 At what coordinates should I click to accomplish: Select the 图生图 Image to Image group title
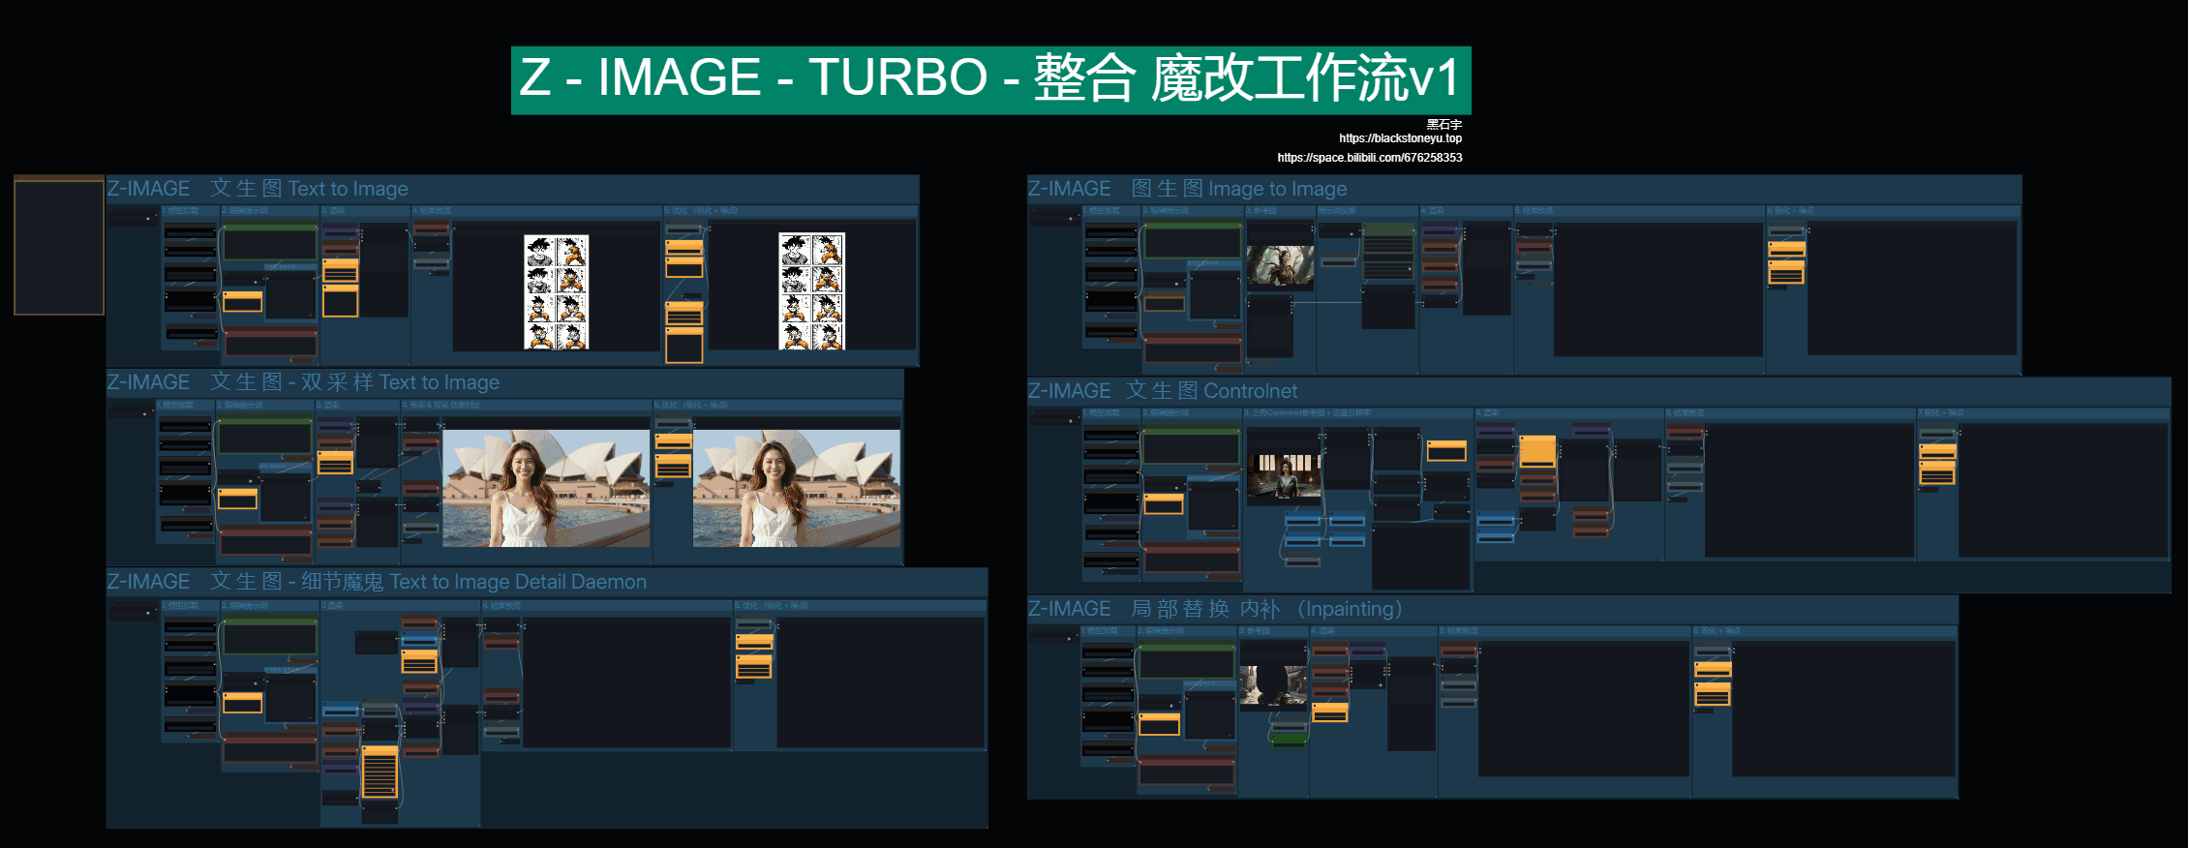click(1187, 189)
